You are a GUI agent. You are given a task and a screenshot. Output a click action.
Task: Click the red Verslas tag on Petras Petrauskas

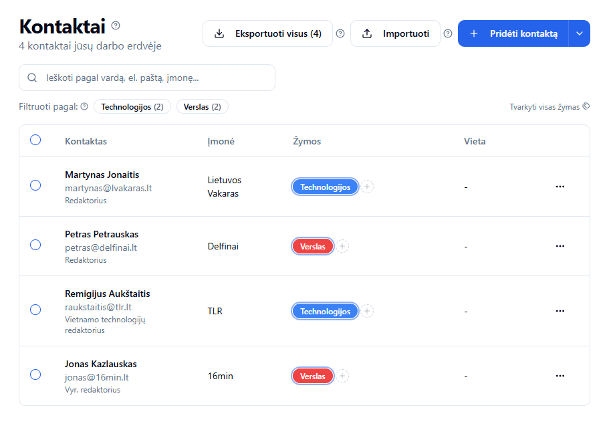pyautogui.click(x=313, y=247)
